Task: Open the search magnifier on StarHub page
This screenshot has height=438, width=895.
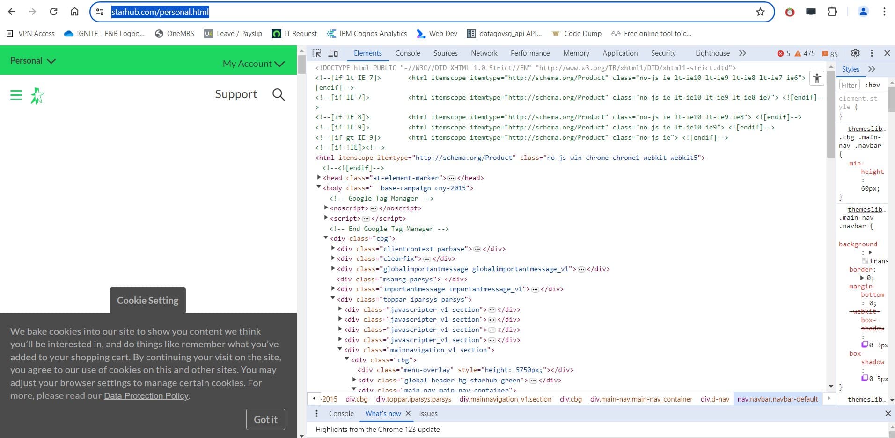Action: point(279,94)
